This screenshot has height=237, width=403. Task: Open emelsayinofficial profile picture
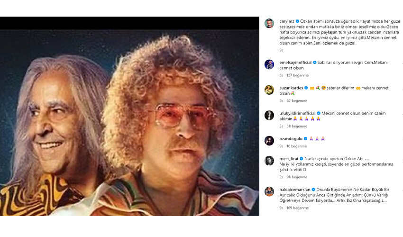(x=269, y=64)
